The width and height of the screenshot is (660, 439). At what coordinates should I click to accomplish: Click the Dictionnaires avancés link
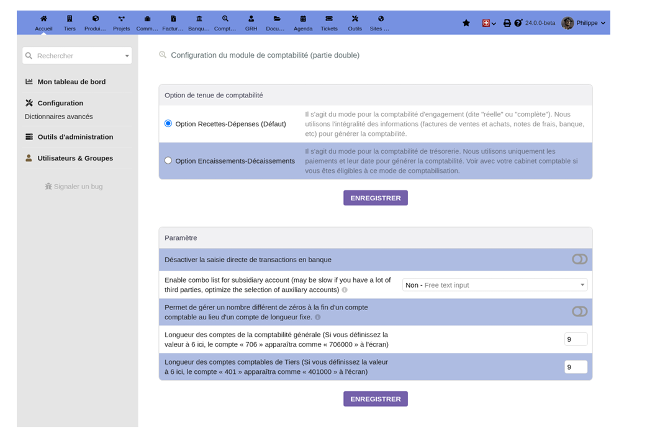coord(58,117)
